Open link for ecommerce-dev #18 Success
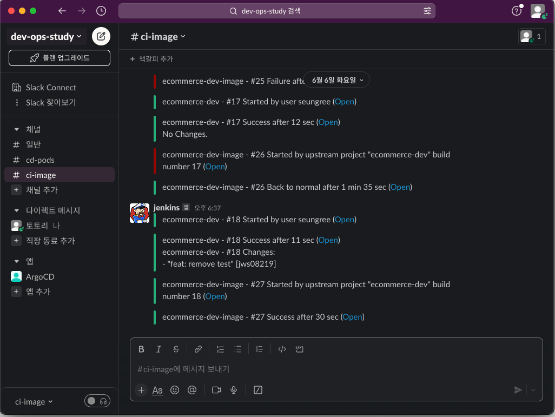The width and height of the screenshot is (555, 417). click(328, 240)
